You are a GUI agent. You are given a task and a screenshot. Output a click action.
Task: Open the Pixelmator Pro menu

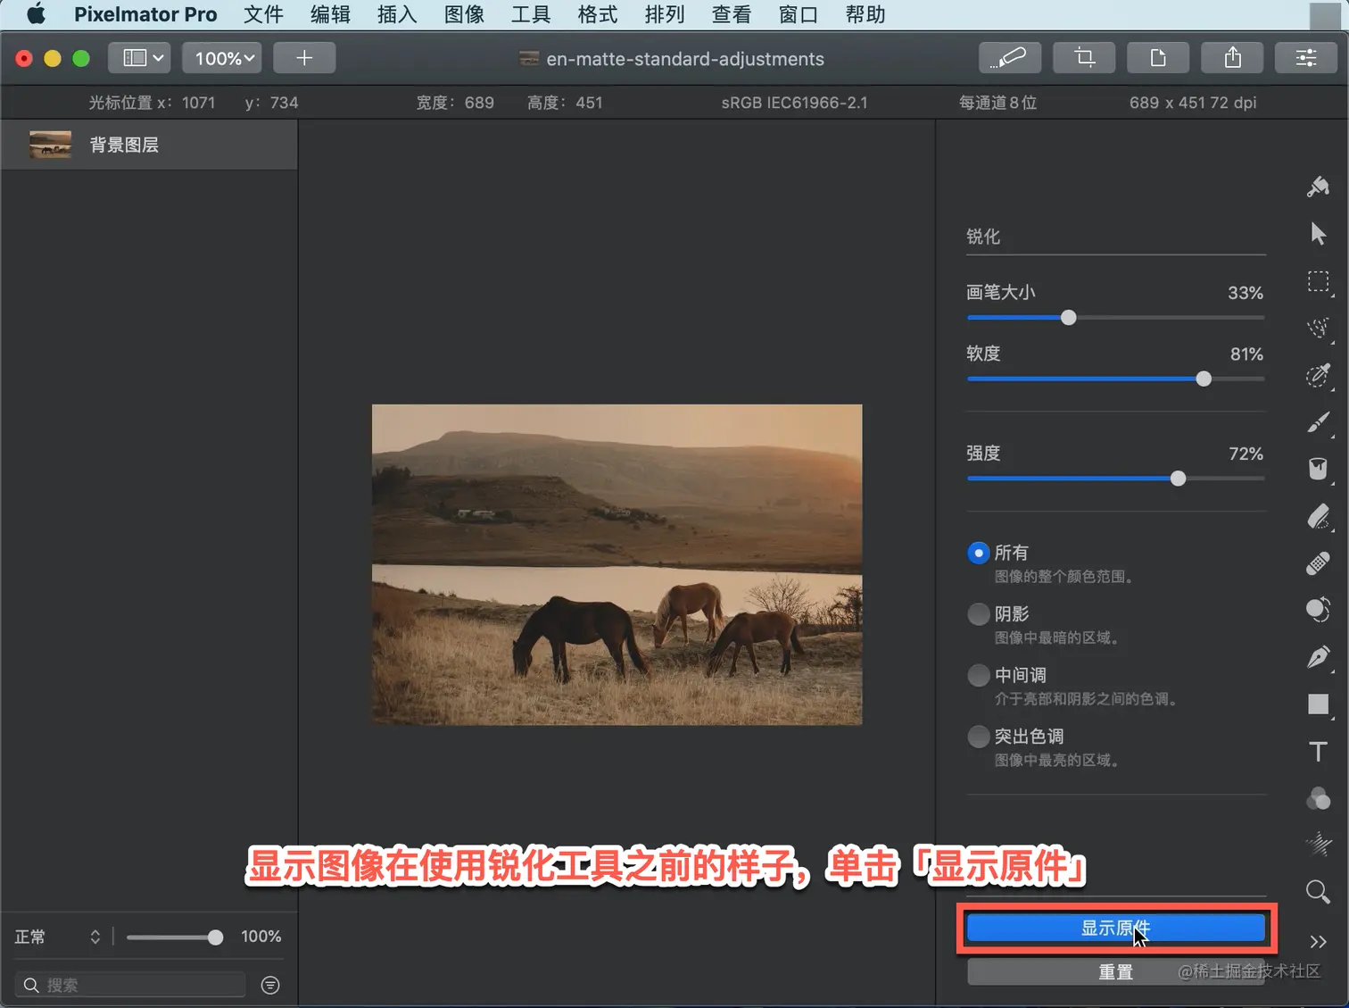(145, 14)
